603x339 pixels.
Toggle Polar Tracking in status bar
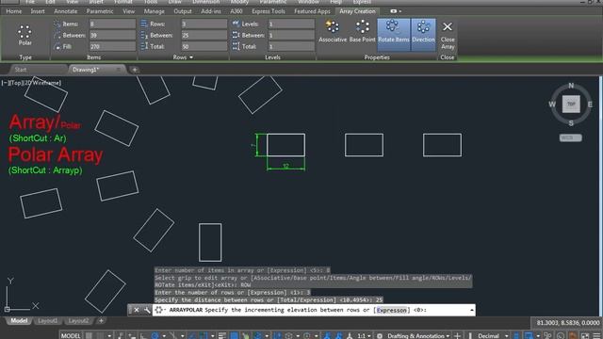tap(155, 335)
